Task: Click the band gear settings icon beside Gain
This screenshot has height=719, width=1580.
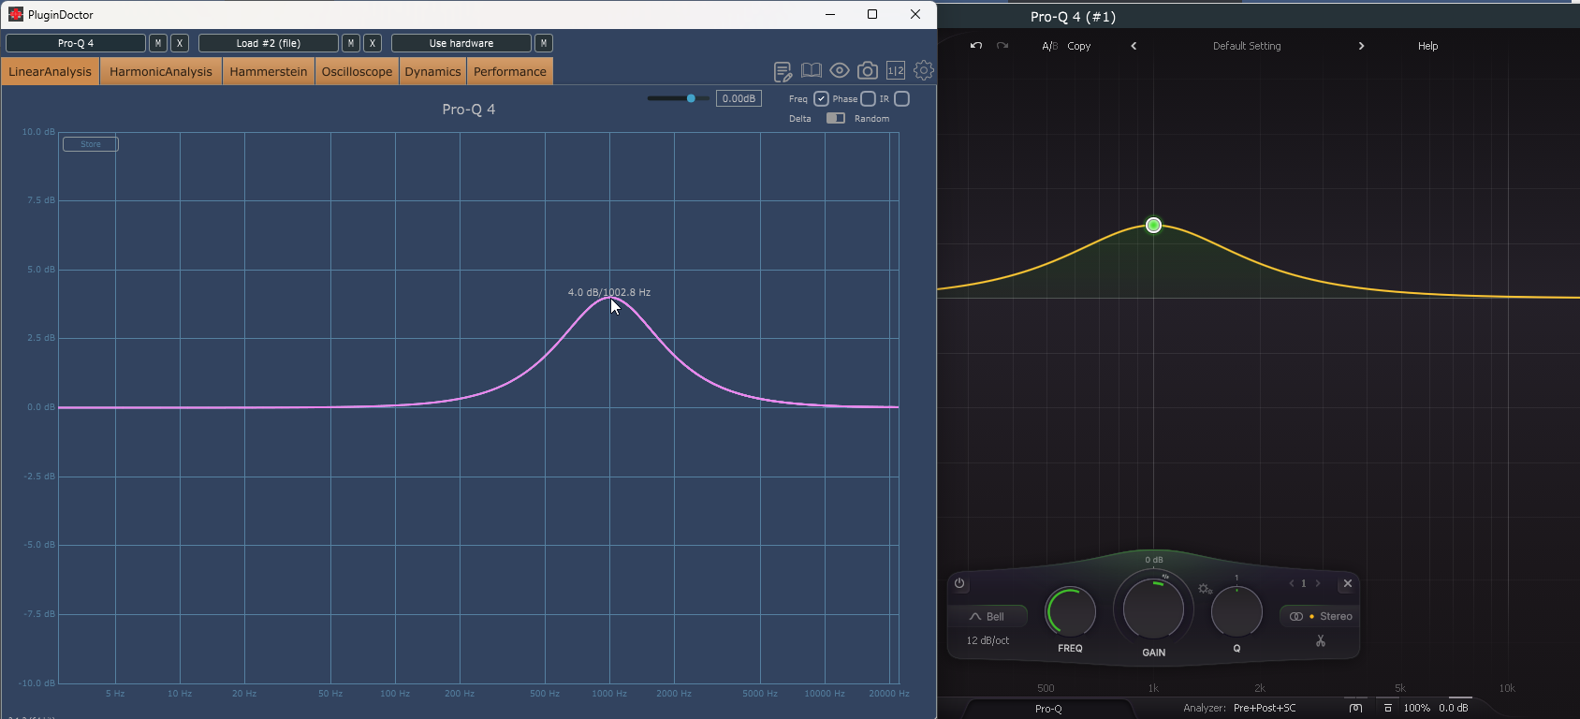Action: (1205, 589)
